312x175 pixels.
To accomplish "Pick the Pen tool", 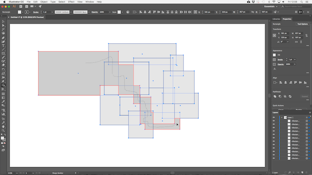I will [x=3, y=38].
